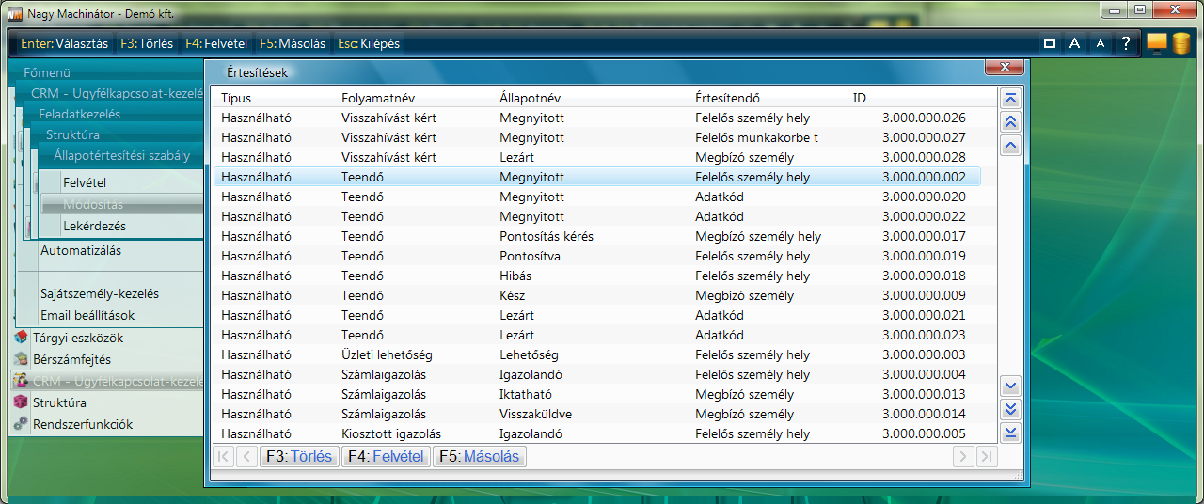Click the Tárgyi eszközök house icon
1204x504 pixels.
coord(21,338)
